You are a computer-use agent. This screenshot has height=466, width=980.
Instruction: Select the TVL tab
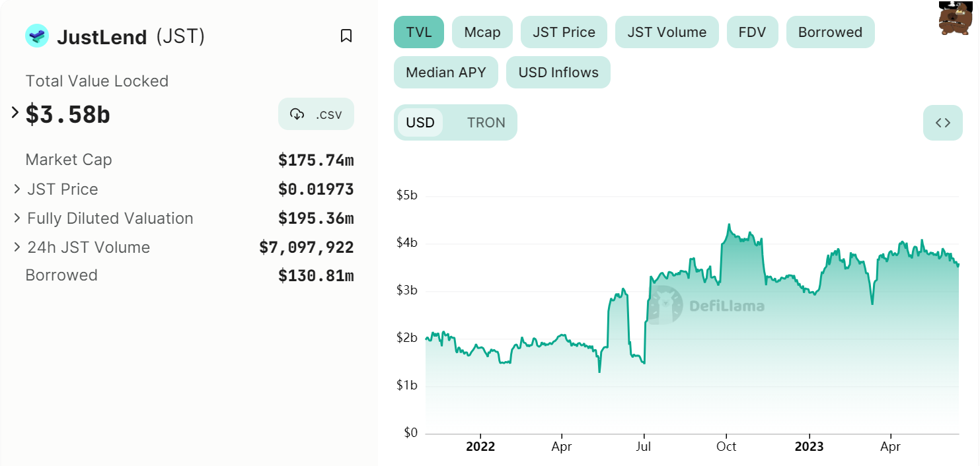(x=418, y=32)
